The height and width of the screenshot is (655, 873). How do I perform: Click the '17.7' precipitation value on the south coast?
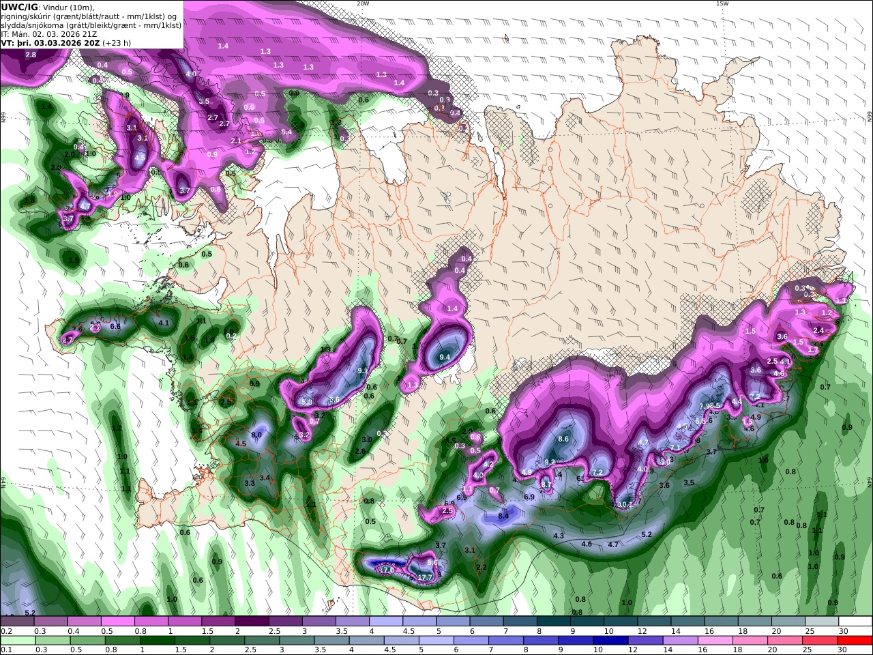pyautogui.click(x=425, y=577)
